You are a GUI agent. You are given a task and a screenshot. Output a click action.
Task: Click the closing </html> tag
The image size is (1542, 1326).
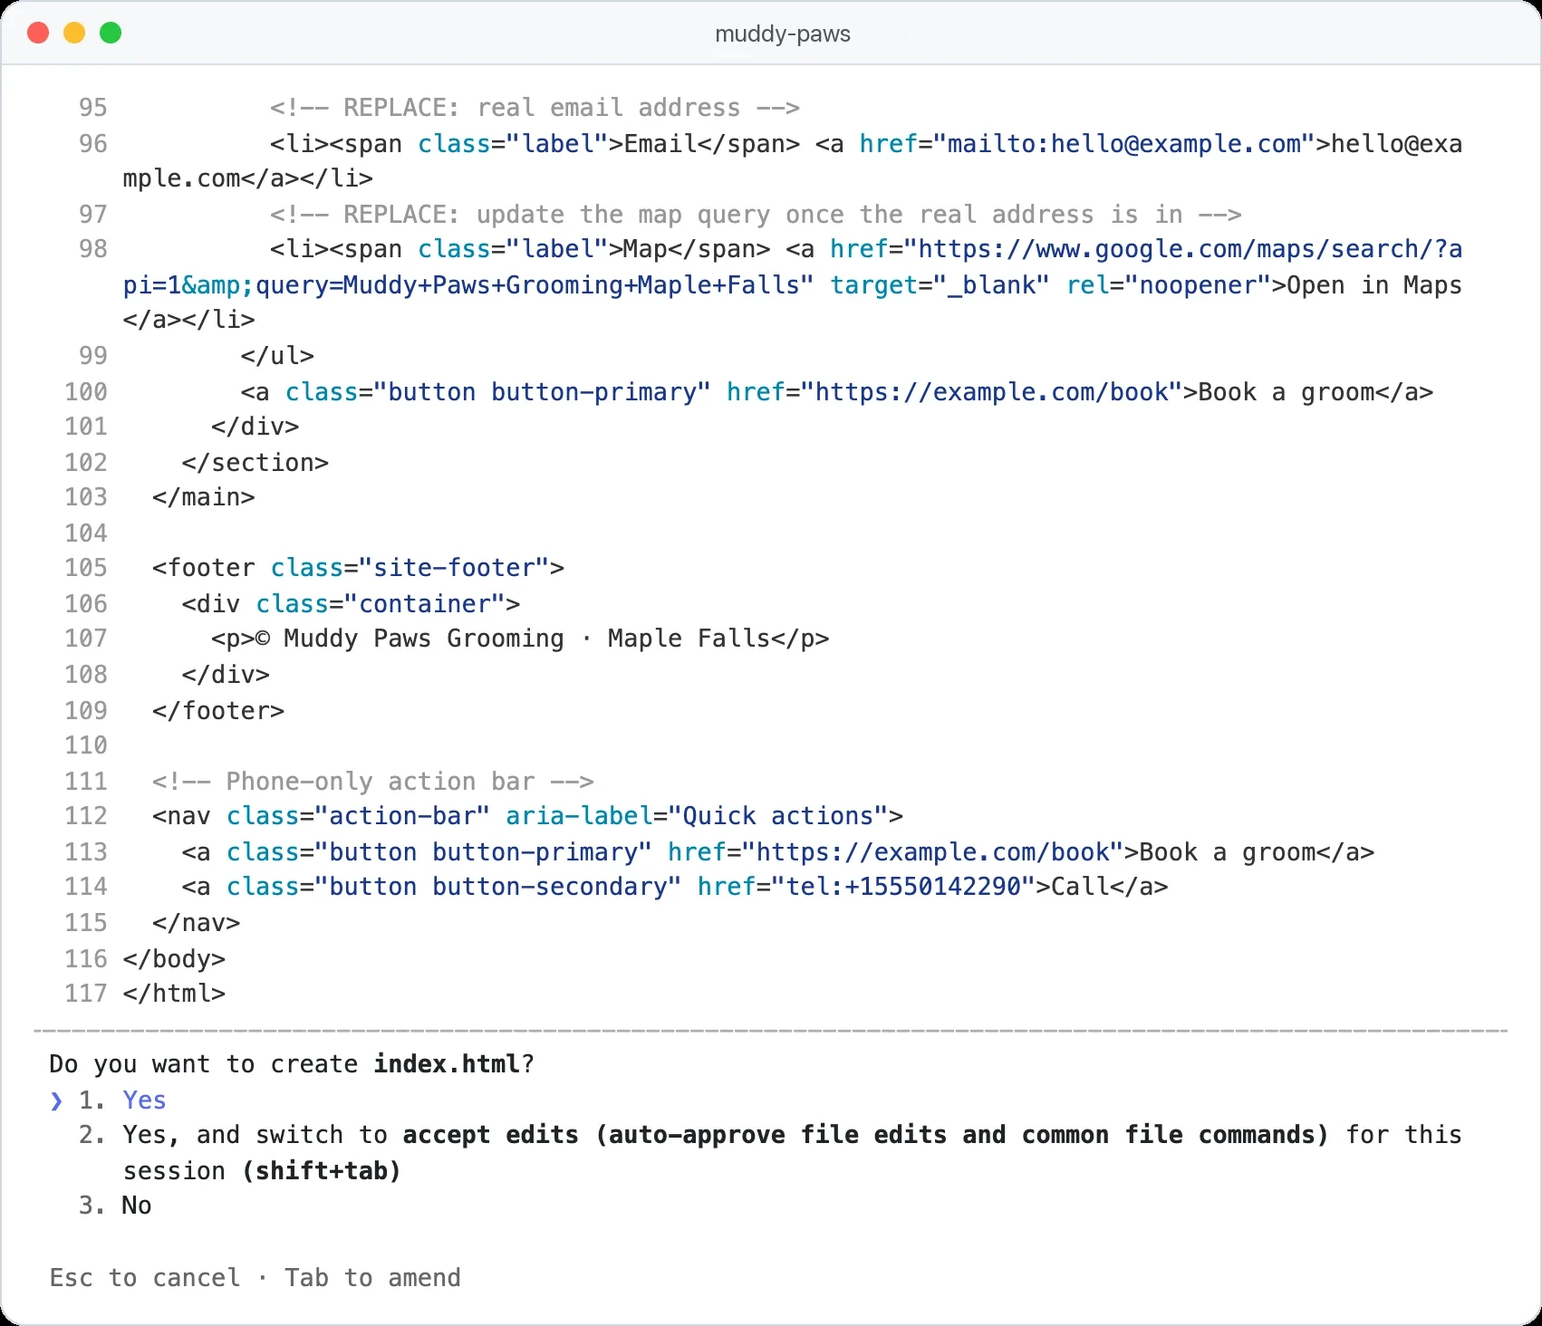coord(174,994)
